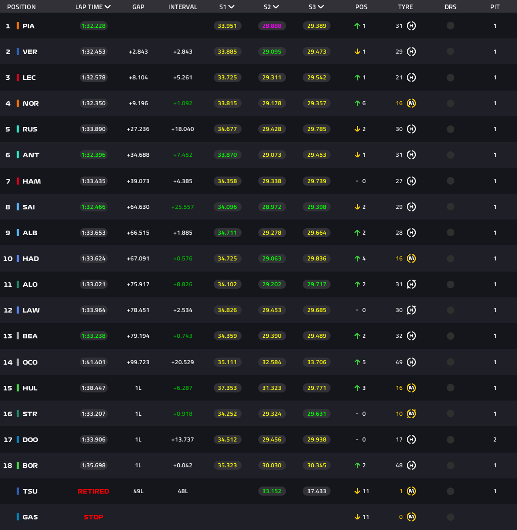Click VER's yellow position-lost arrow
The image size is (517, 530).
coord(357,52)
